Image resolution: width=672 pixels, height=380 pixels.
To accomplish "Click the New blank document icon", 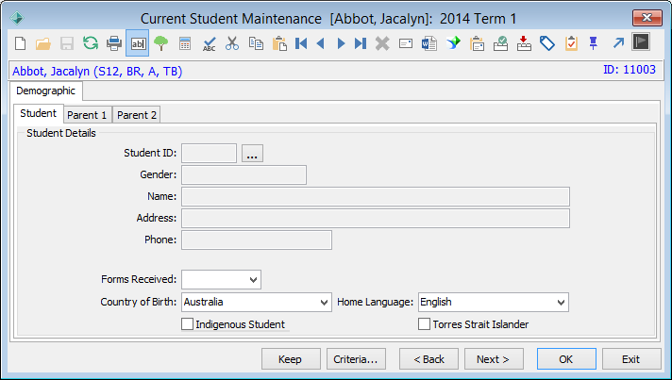I will tap(20, 43).
